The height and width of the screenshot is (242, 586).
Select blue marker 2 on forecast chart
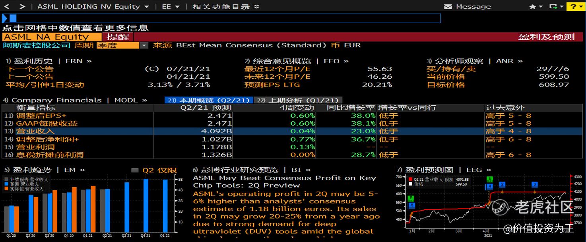tap(502, 184)
